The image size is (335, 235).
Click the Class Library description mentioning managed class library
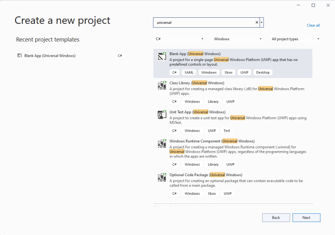[x=237, y=91]
